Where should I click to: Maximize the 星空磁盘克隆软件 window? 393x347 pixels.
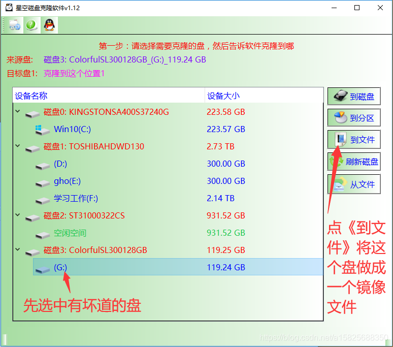click(357, 8)
